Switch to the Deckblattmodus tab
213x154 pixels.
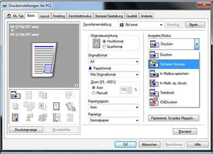pyautogui.click(x=80, y=16)
